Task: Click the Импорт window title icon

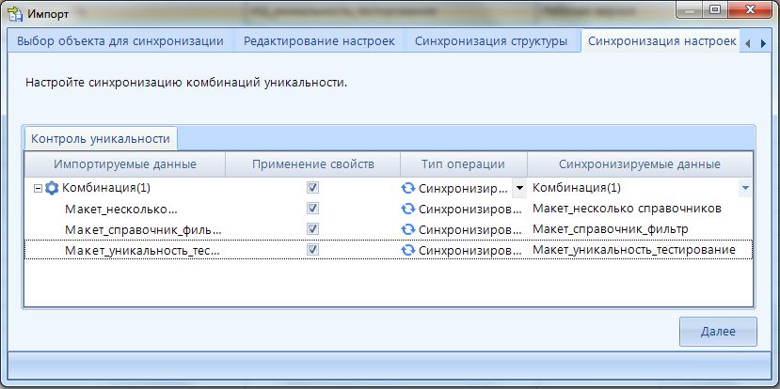Action: pyautogui.click(x=15, y=13)
